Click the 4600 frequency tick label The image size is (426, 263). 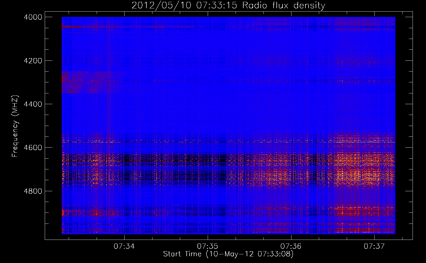tap(33, 148)
